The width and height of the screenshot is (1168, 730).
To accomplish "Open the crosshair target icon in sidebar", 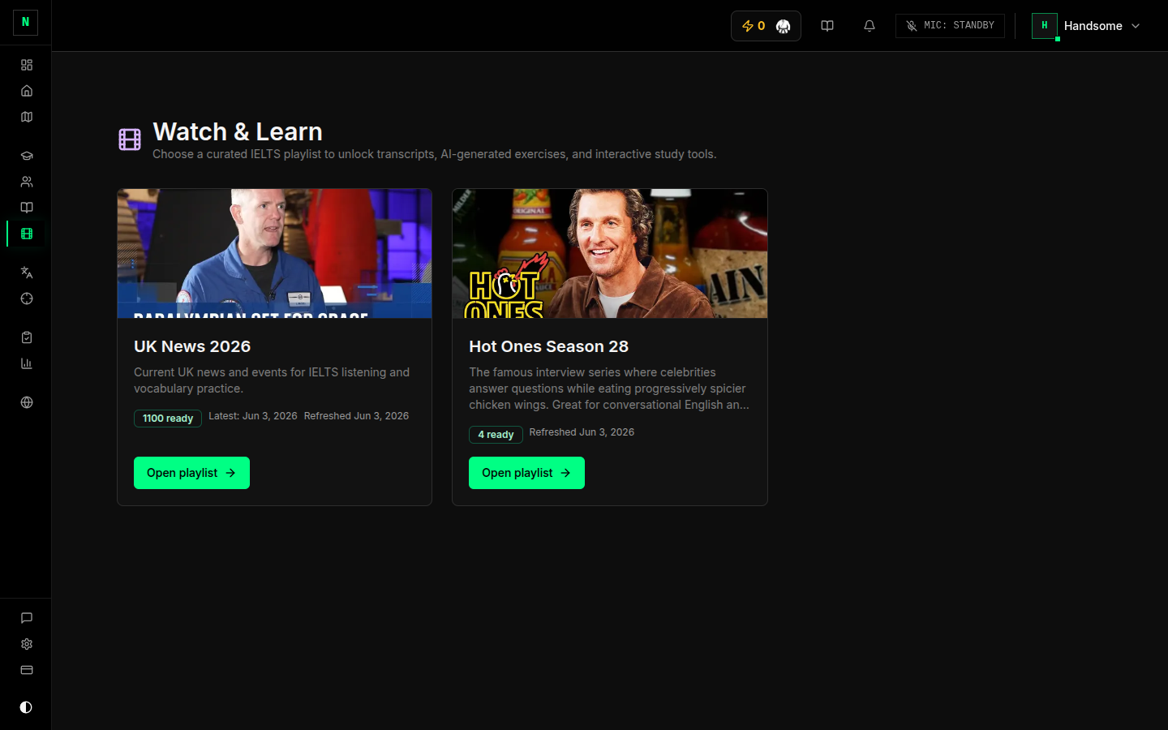I will 27,298.
